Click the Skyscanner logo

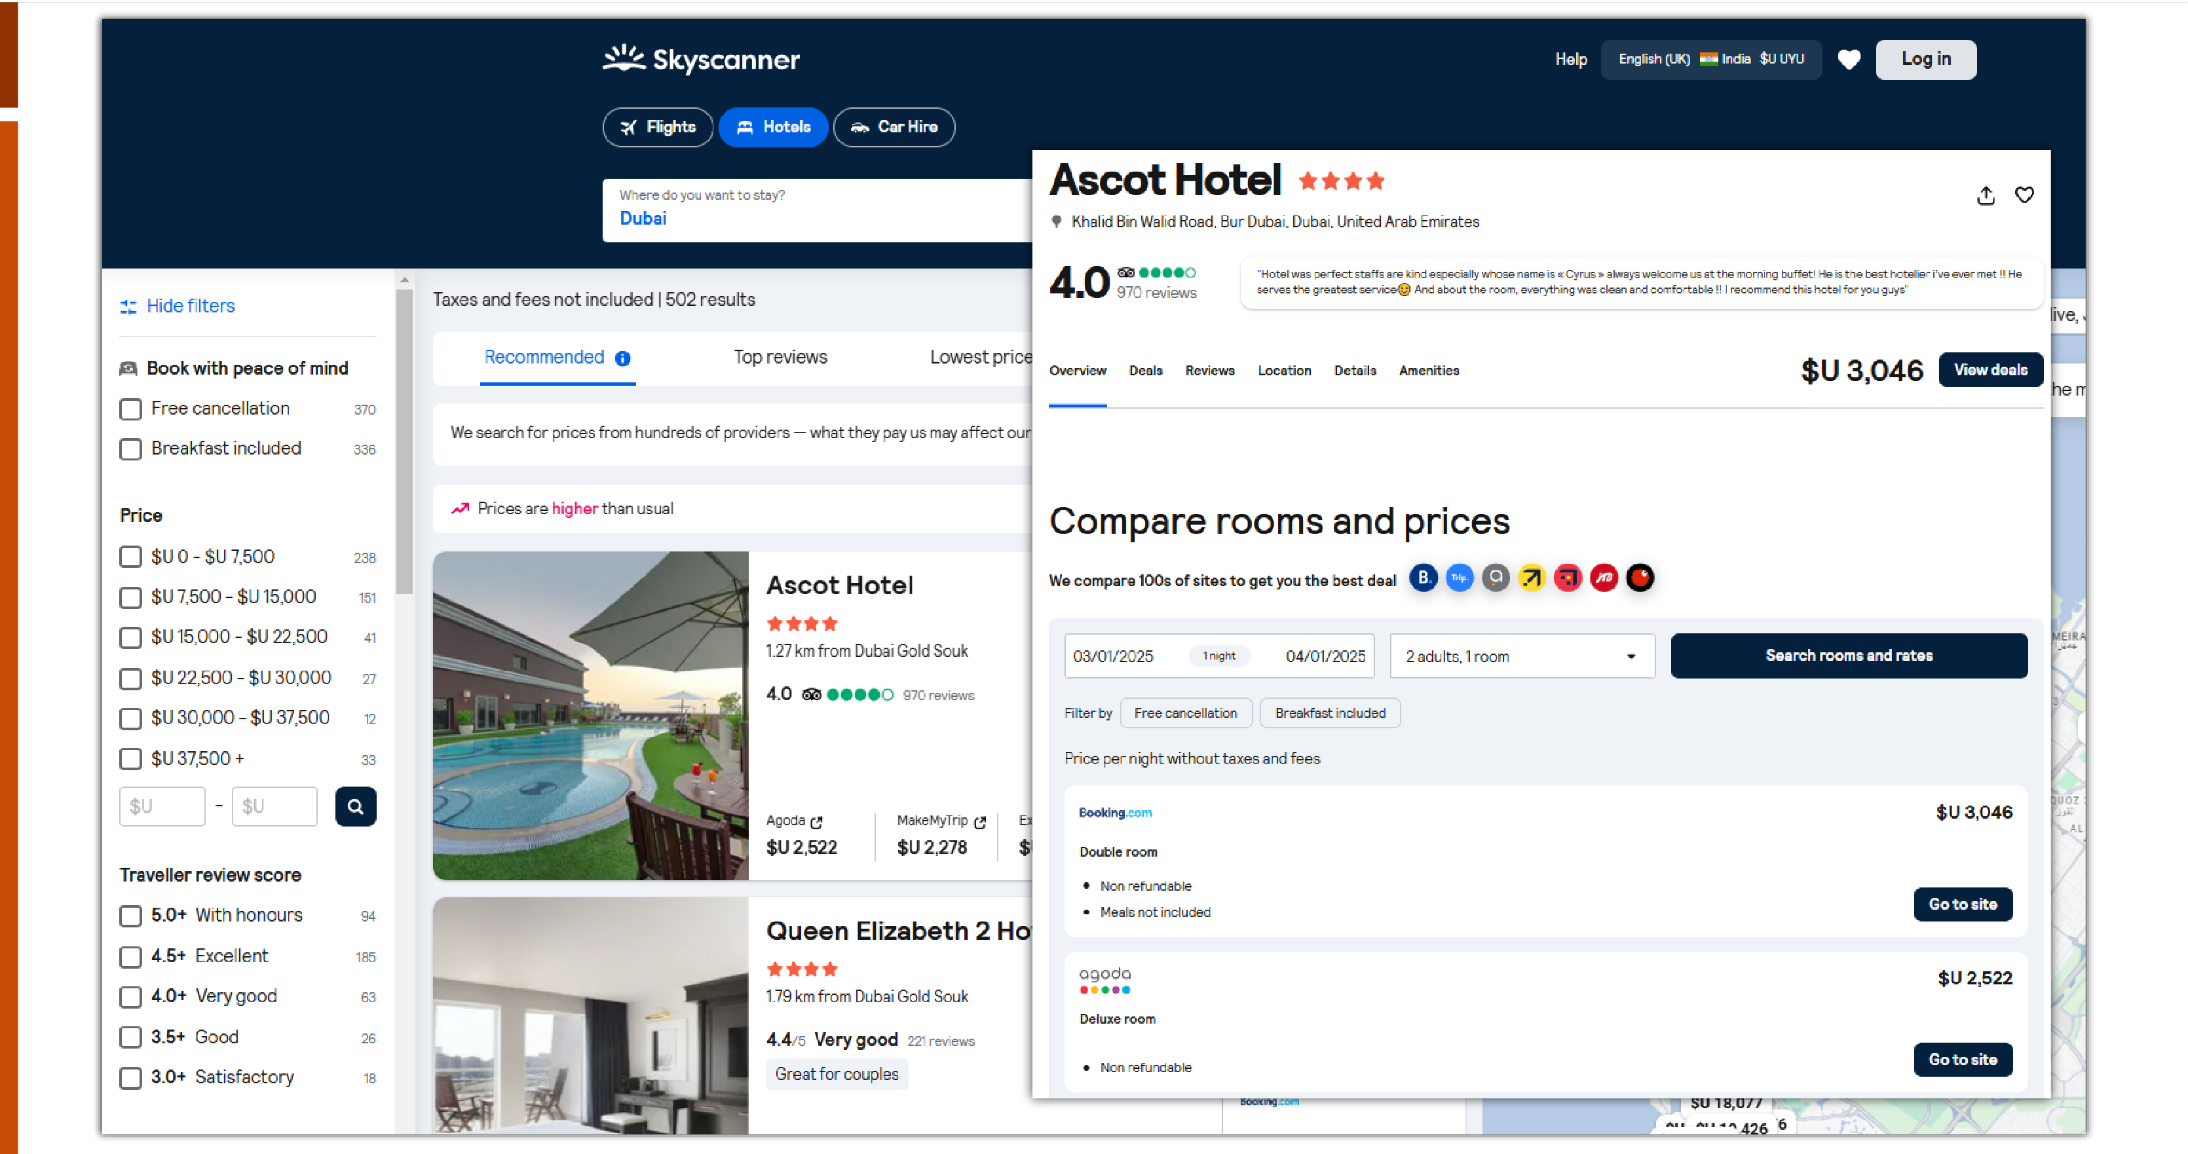(701, 58)
